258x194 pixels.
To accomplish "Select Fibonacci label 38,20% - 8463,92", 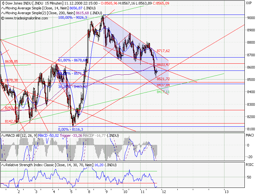I will coord(72,87).
